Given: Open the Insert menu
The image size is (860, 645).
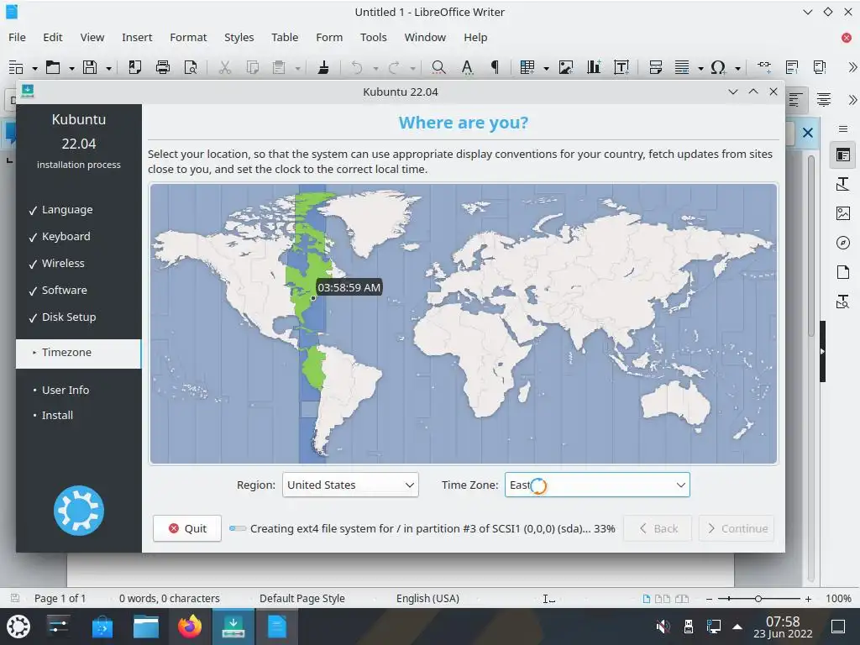Looking at the screenshot, I should pos(137,37).
